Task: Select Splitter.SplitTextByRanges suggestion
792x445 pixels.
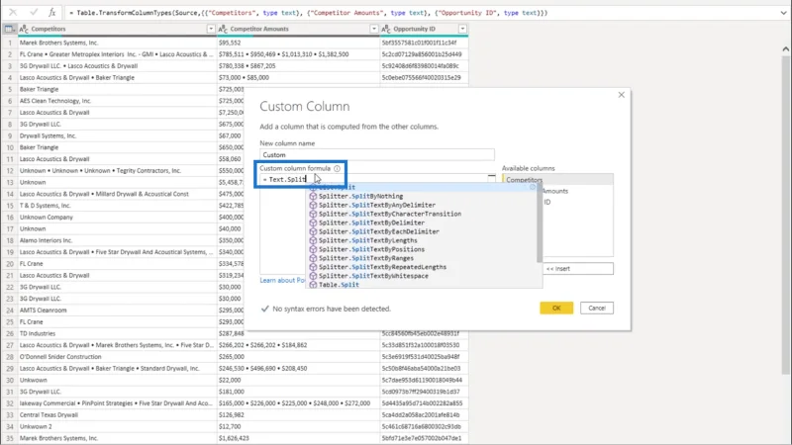Action: [365, 258]
